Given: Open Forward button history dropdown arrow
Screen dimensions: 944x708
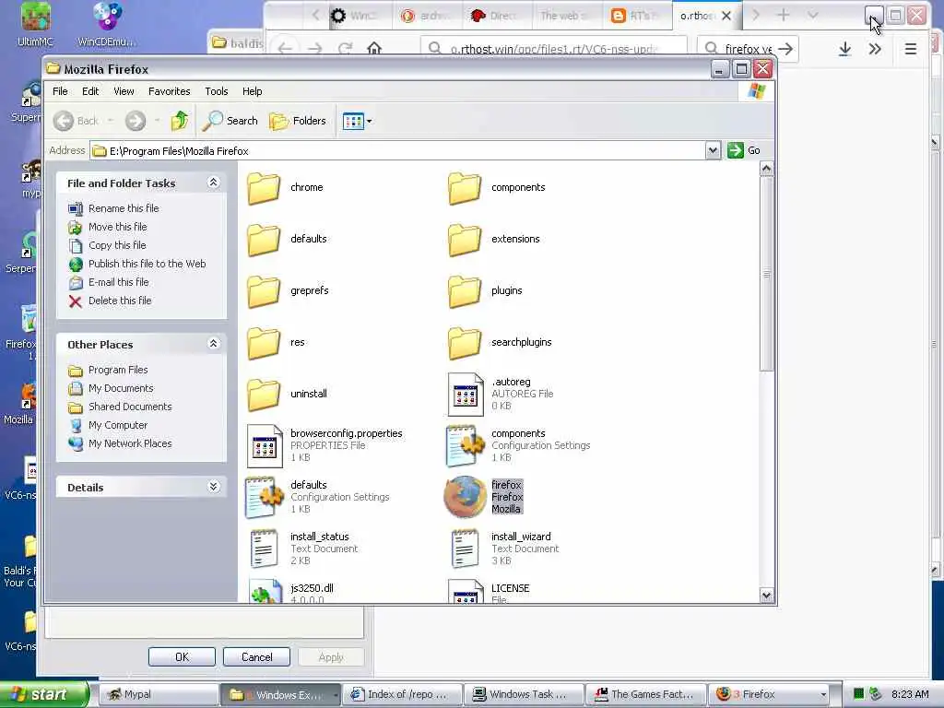Looking at the screenshot, I should coord(157,121).
